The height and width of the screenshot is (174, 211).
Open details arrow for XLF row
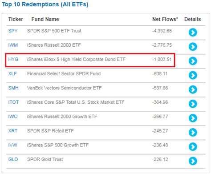(193, 75)
